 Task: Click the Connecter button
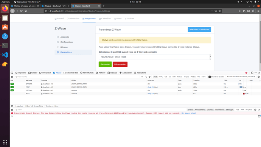(x=105, y=64)
